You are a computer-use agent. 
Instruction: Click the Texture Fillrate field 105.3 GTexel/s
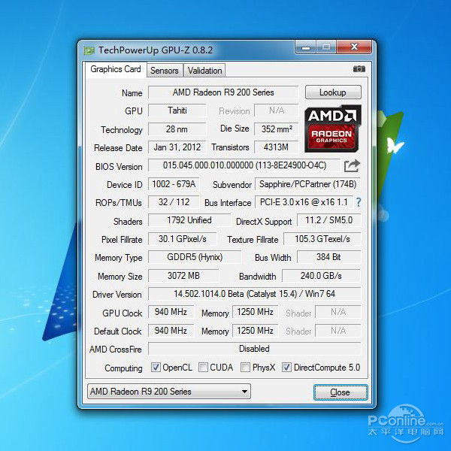322,239
